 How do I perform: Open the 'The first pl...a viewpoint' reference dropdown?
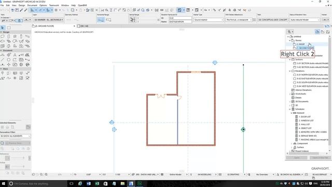point(239,20)
